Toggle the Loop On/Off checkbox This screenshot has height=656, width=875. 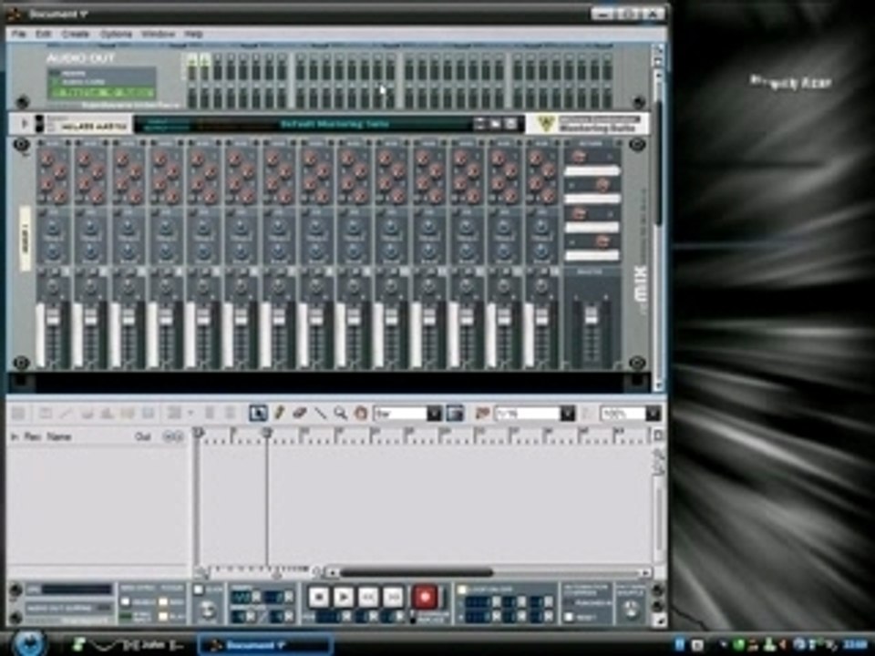click(462, 589)
